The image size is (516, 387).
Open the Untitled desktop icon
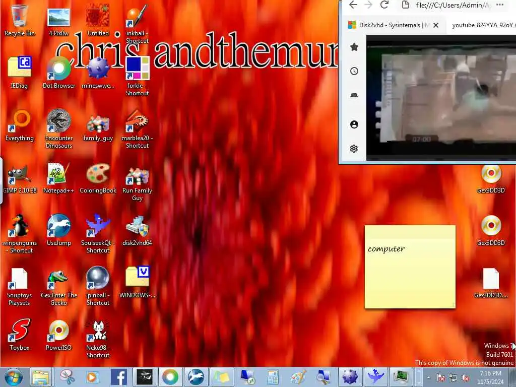click(98, 20)
